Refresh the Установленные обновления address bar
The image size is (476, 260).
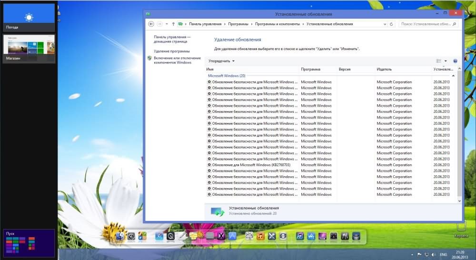click(391, 24)
